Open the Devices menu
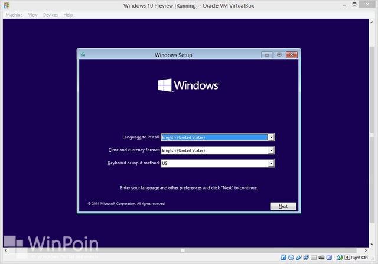The width and height of the screenshot is (378, 264). click(50, 15)
